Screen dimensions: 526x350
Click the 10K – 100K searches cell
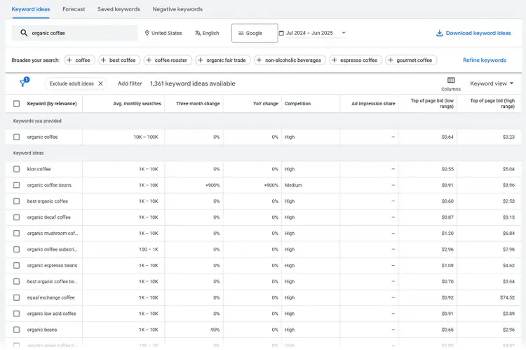[146, 137]
